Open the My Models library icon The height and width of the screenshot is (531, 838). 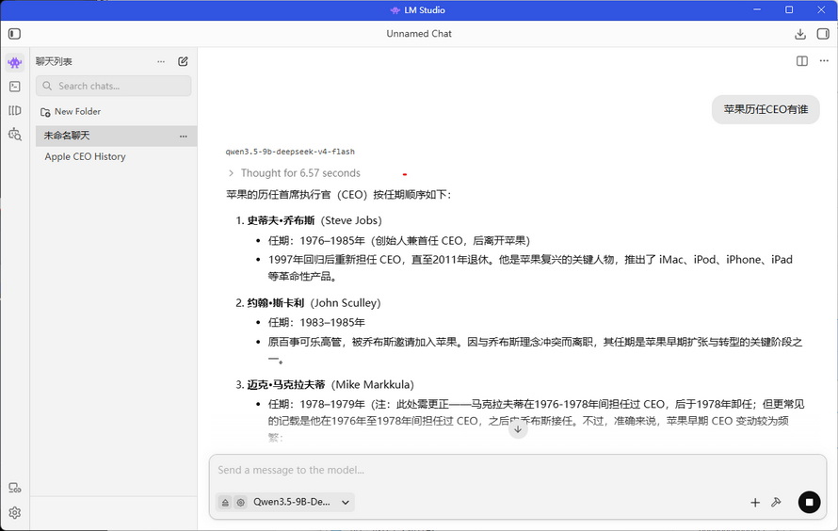tap(15, 110)
